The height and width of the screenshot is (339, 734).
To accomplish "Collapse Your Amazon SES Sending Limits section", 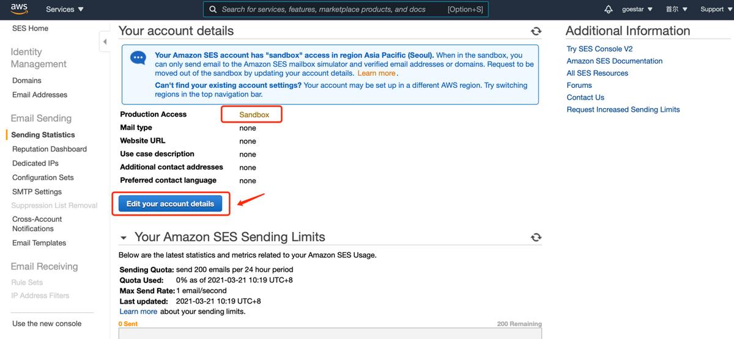I will pos(124,238).
